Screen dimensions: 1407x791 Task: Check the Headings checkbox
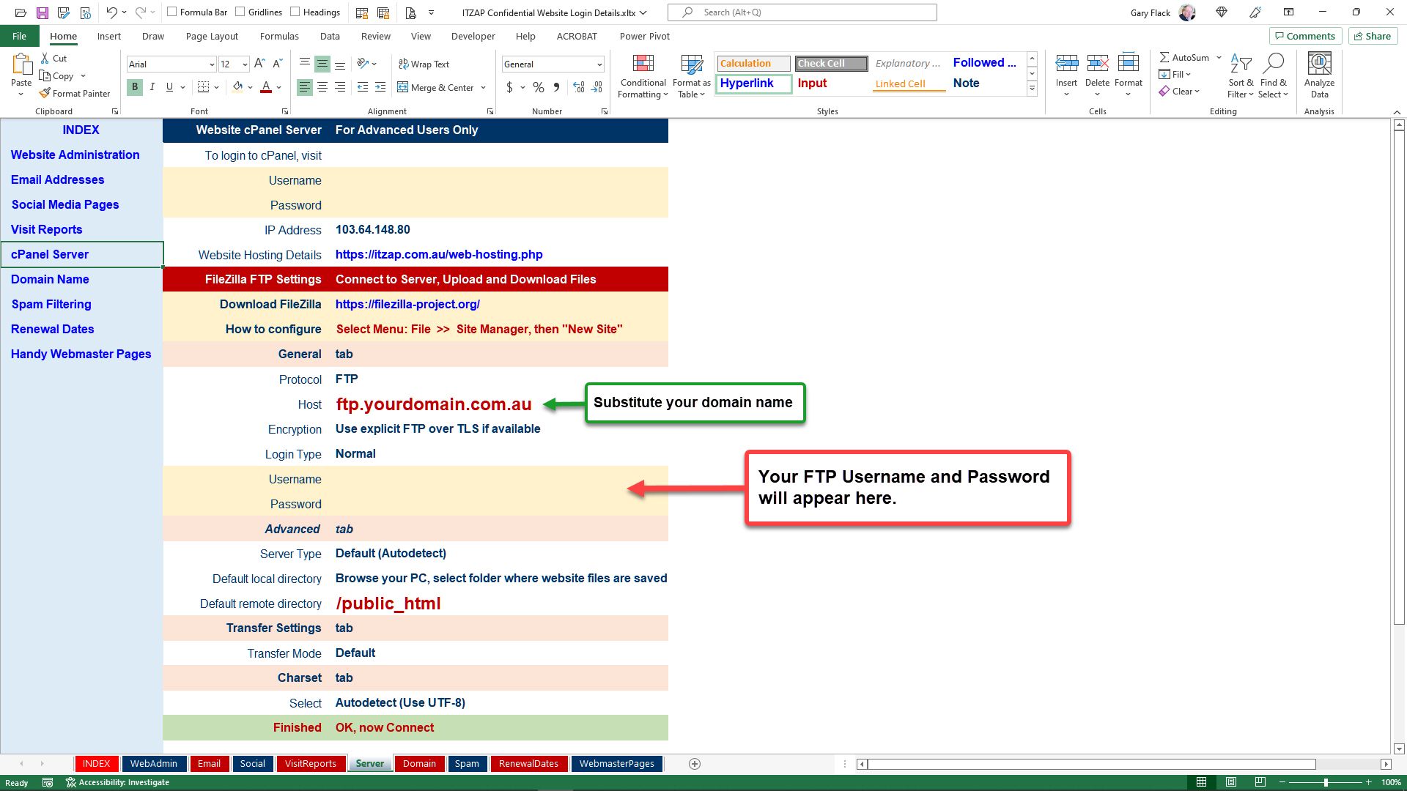(295, 12)
